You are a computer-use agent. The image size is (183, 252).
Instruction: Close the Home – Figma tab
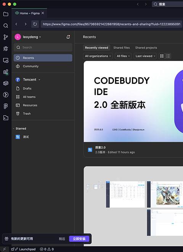point(43,13)
